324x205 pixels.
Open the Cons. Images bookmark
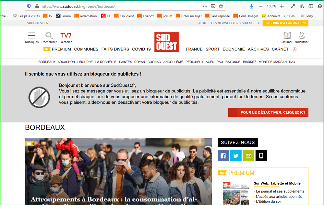click(x=246, y=16)
